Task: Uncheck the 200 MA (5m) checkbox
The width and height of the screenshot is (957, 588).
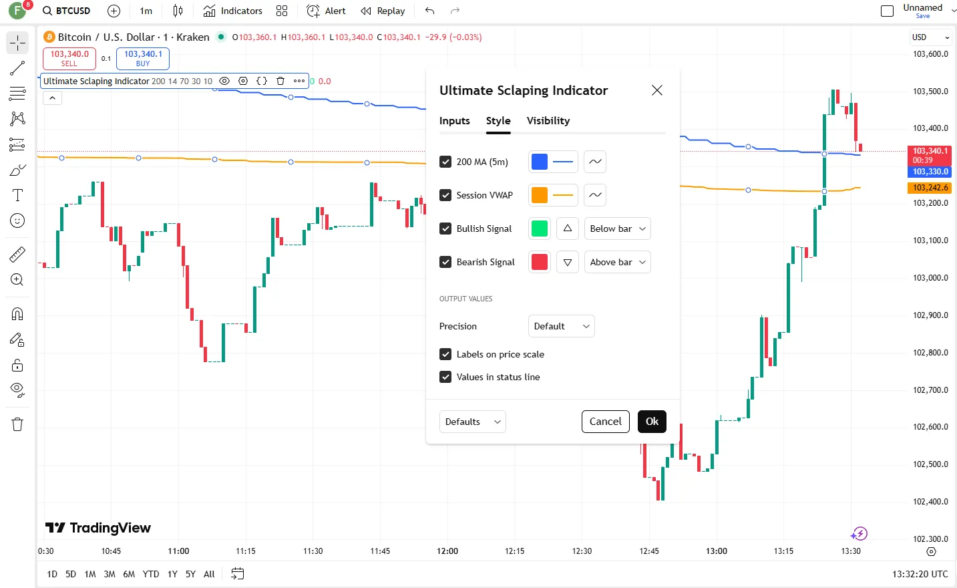Action: (445, 162)
